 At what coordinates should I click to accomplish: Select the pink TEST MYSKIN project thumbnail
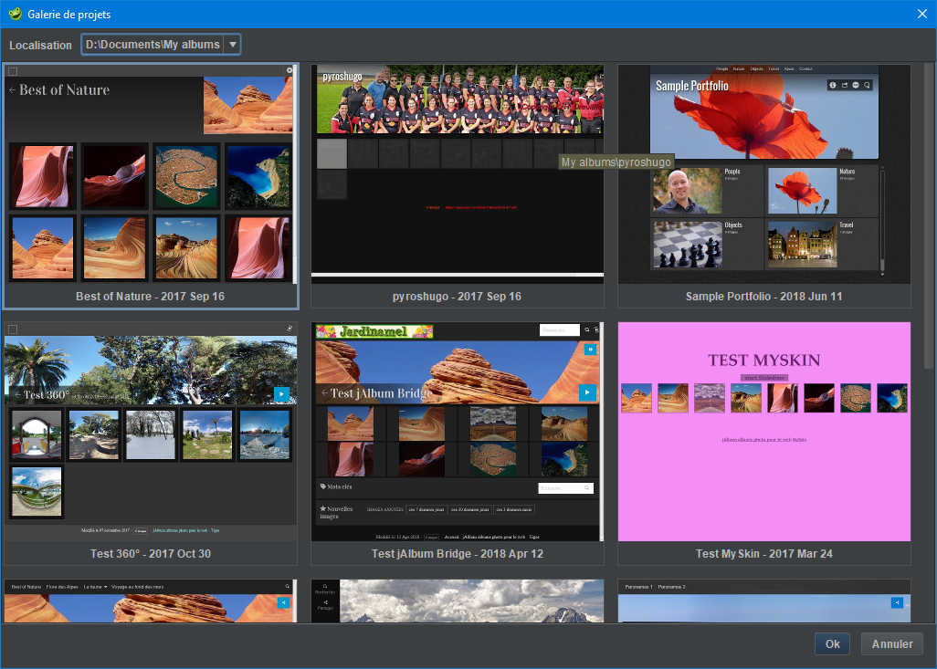(x=764, y=432)
